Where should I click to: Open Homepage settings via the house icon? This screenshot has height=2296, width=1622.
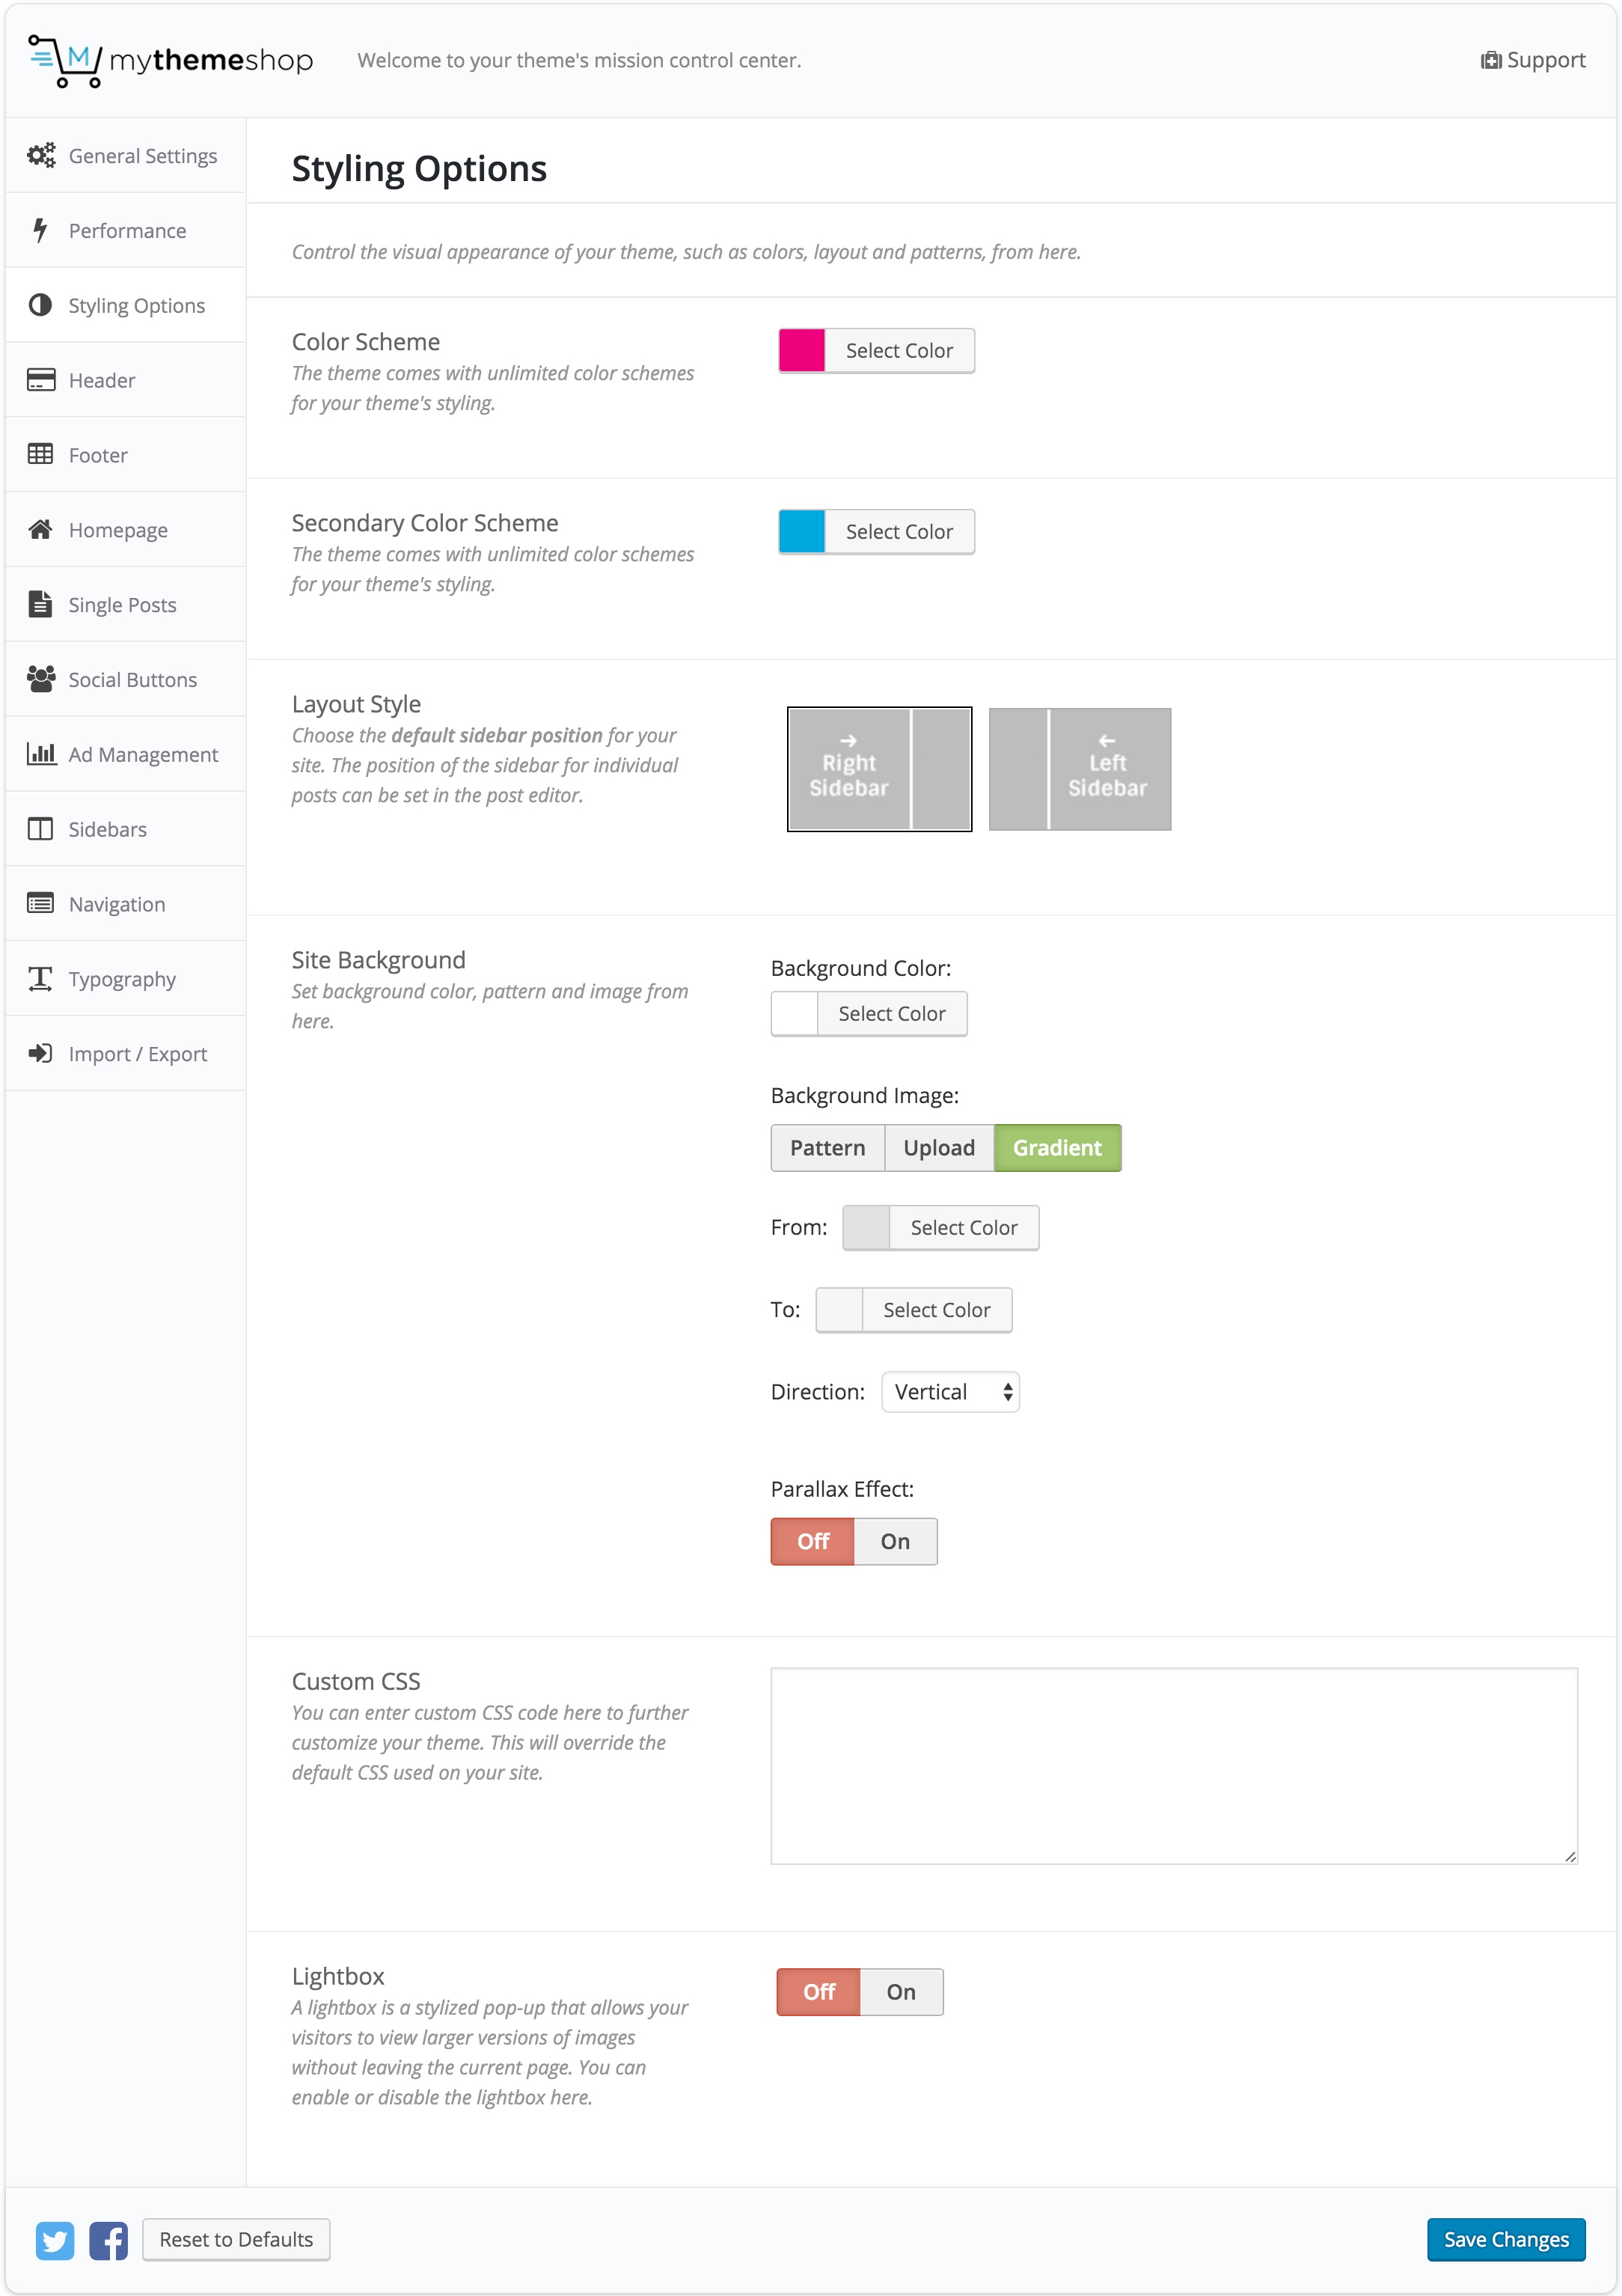click(40, 529)
